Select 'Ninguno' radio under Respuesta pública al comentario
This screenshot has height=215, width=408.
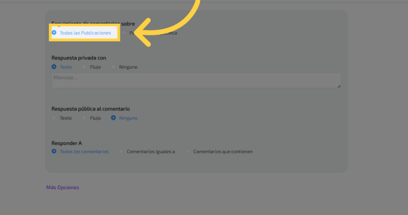tap(114, 118)
